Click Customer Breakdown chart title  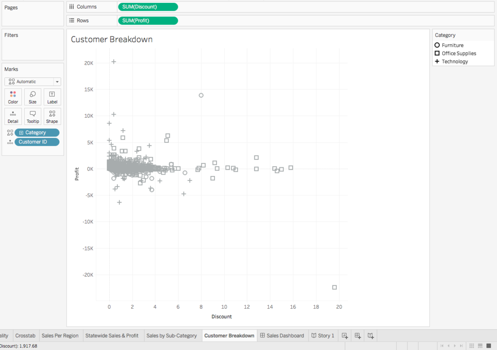tap(112, 39)
